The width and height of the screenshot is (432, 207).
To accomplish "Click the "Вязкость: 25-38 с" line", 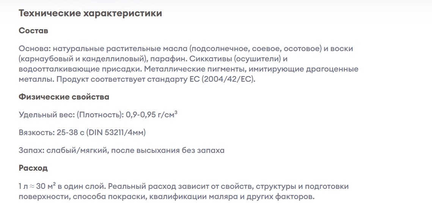I will coord(51,132).
